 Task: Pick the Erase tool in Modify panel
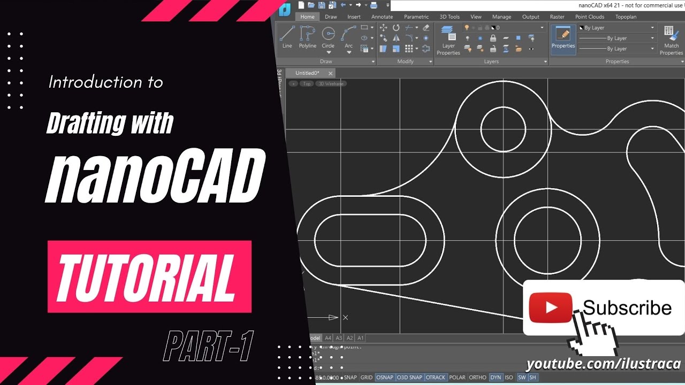tap(426, 28)
